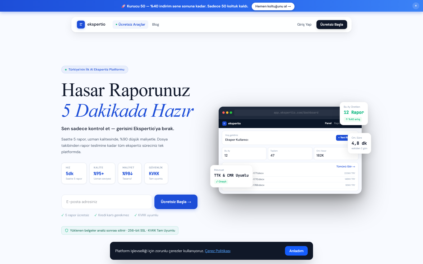Click the ekspertio logo icon in navbar
The height and width of the screenshot is (264, 423).
pyautogui.click(x=81, y=25)
